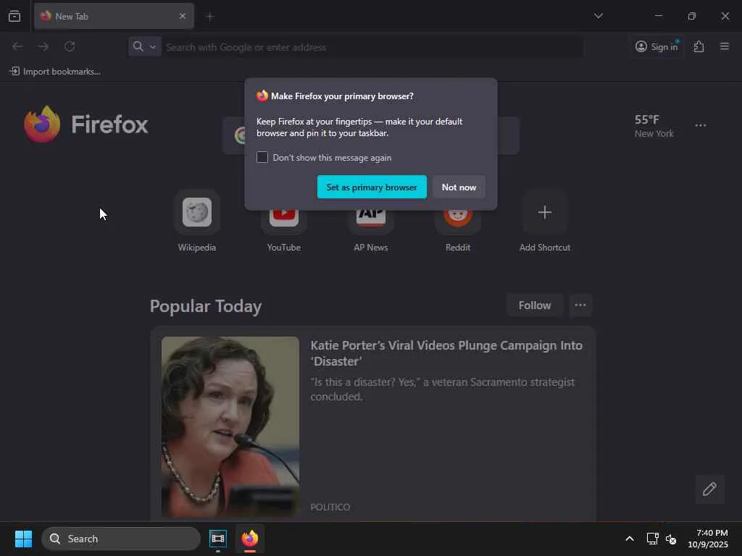Open the Firefox application menu
742x556 pixels.
tap(725, 46)
